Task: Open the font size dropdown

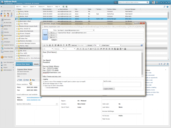Action: tap(70, 49)
